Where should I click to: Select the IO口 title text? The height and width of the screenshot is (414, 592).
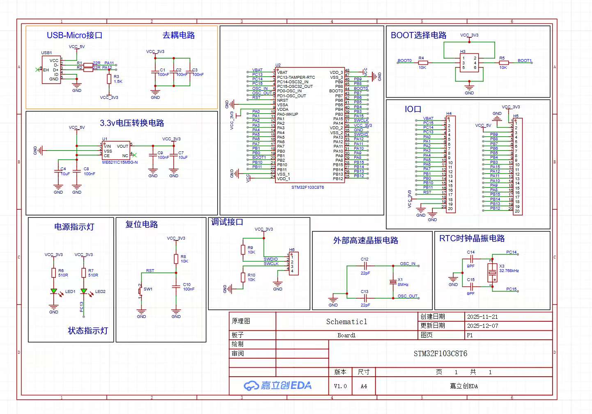[x=413, y=109]
